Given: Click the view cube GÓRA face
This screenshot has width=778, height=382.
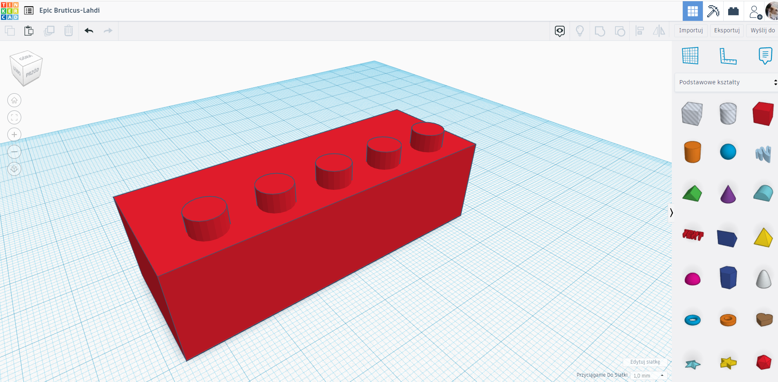Looking at the screenshot, I should pos(26,58).
